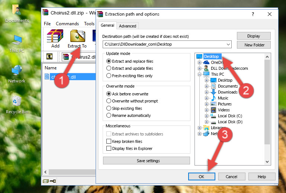The height and width of the screenshot is (193, 286).
Task: Open destination path dropdown arrow
Action: 228,45
